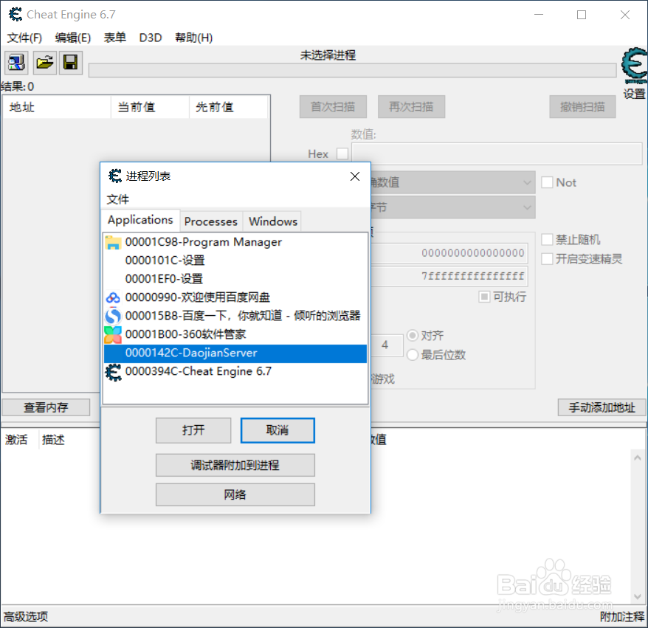Screen dimensions: 648x628
Task: Click the save floppy disk icon
Action: tap(71, 63)
